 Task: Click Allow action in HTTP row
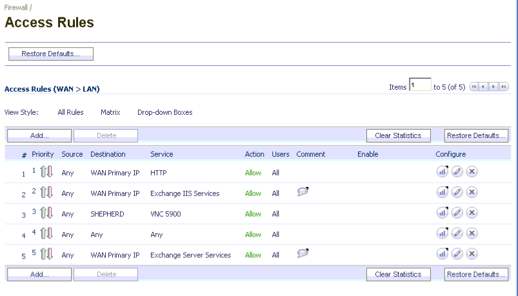(x=253, y=173)
